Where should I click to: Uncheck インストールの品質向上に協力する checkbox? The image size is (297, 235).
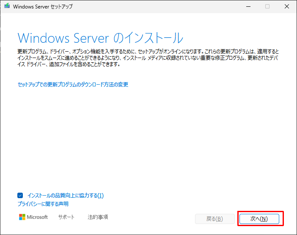click(20, 195)
